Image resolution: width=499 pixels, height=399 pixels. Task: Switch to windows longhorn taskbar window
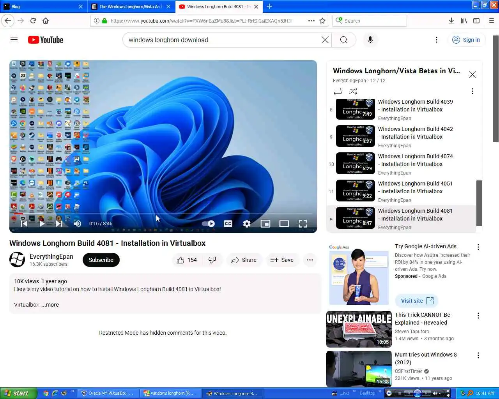[170, 393]
